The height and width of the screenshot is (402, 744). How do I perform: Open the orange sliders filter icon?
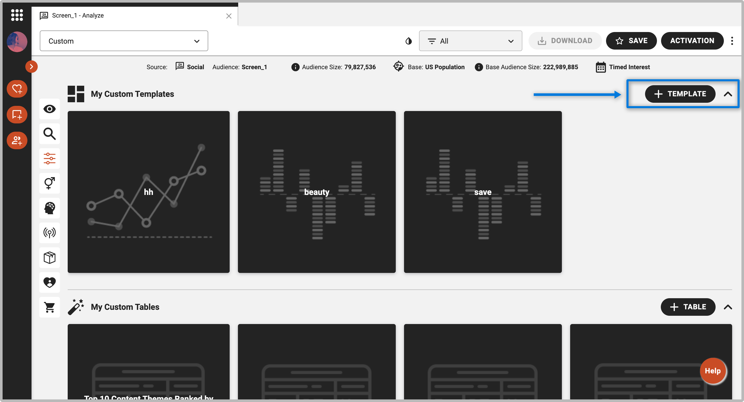click(49, 159)
